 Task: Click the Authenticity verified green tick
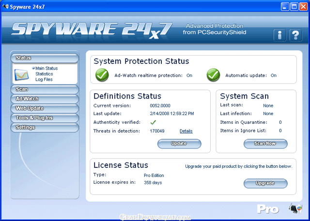point(153,122)
